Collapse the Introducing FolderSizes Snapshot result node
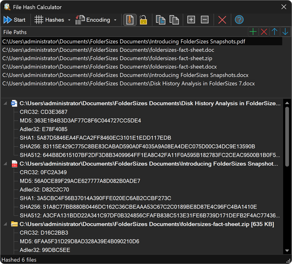 [5, 164]
